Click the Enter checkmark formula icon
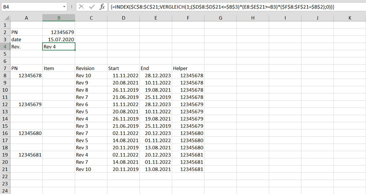Image resolution: width=366 pixels, height=194 pixels. (x=92, y=7)
